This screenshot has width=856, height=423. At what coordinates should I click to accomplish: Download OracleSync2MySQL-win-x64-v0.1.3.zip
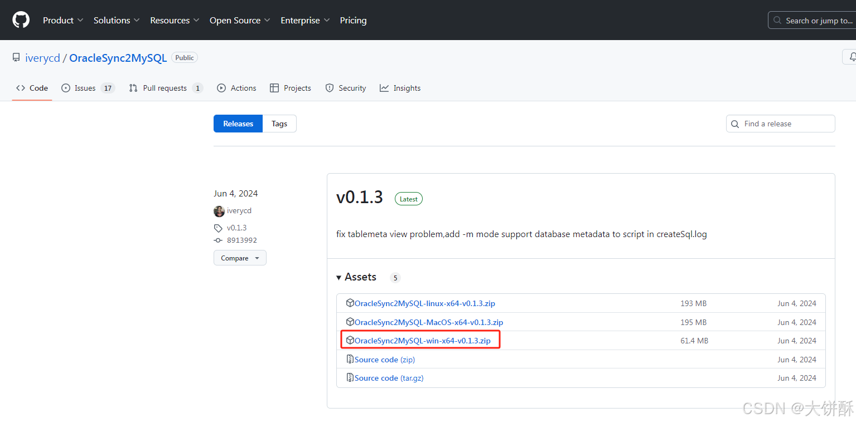pyautogui.click(x=423, y=341)
